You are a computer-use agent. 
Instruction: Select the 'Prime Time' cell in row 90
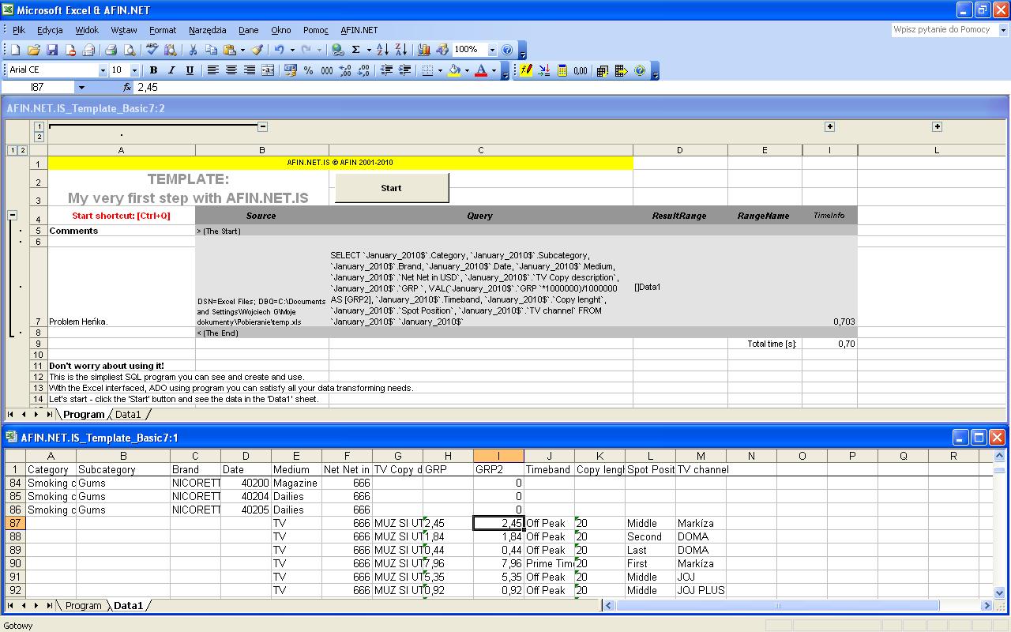(x=549, y=563)
